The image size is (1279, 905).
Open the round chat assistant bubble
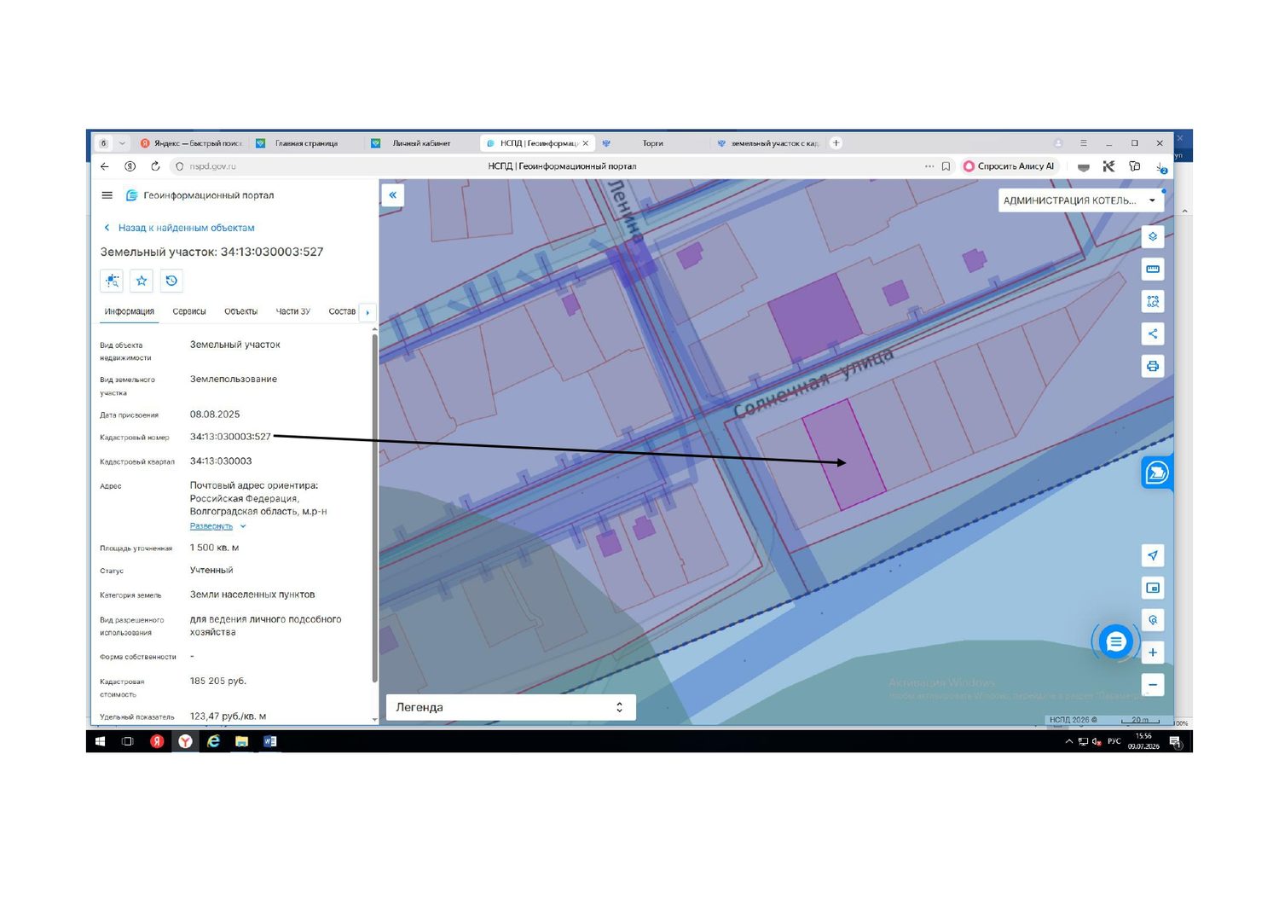(1115, 641)
